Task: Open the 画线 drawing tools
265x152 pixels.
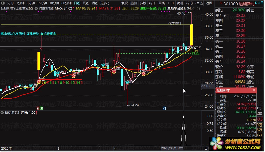Action: (162, 3)
